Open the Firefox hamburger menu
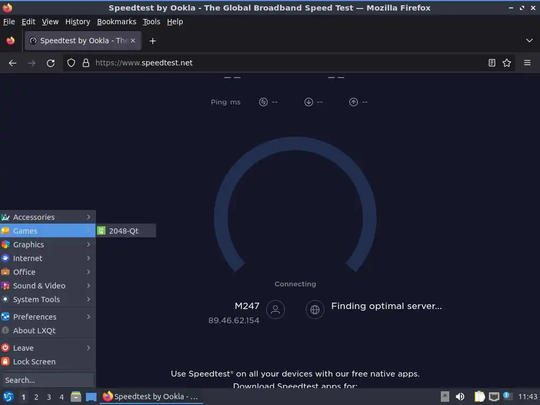The width and height of the screenshot is (540, 405). coord(527,63)
